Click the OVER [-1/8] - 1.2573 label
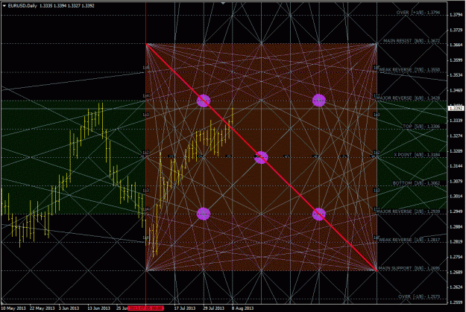466x312 pixels. pyautogui.click(x=419, y=296)
